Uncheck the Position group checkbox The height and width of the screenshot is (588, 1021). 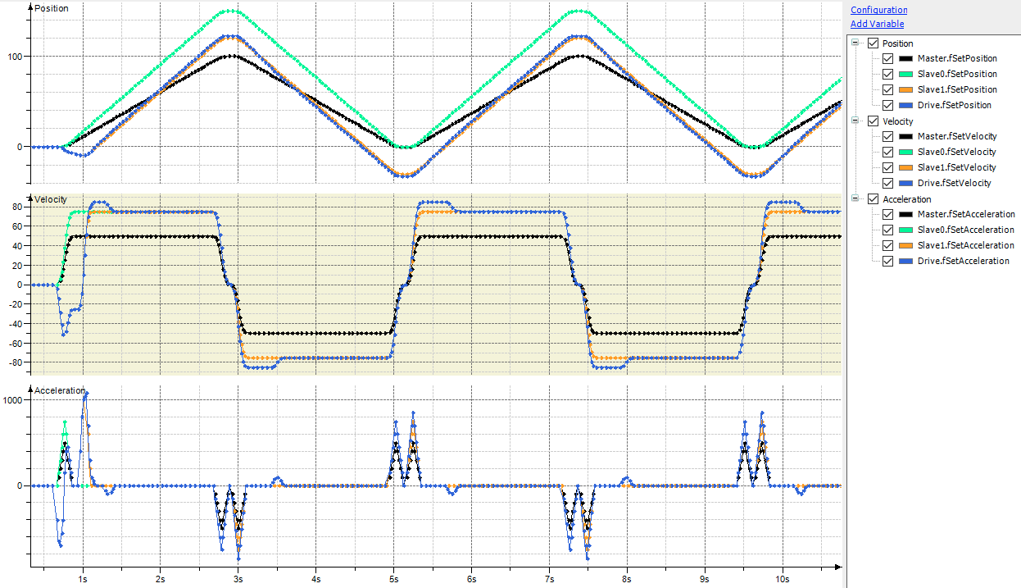pos(873,43)
